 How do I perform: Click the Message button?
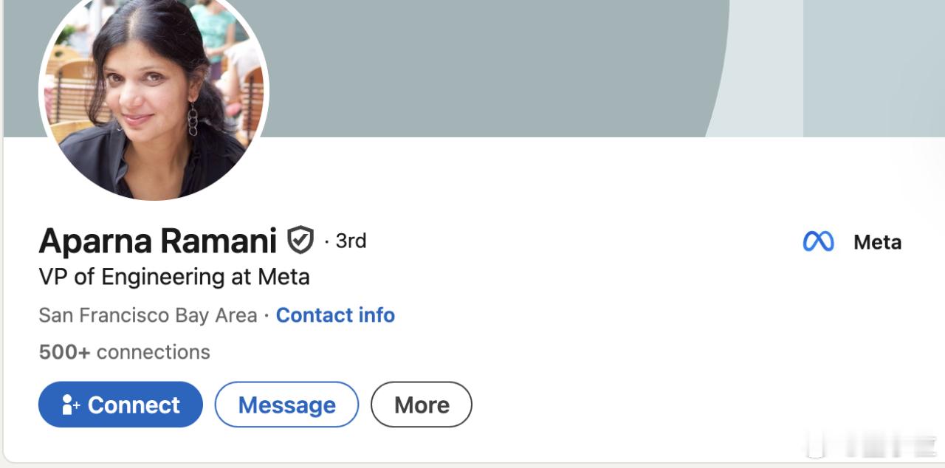coord(286,405)
